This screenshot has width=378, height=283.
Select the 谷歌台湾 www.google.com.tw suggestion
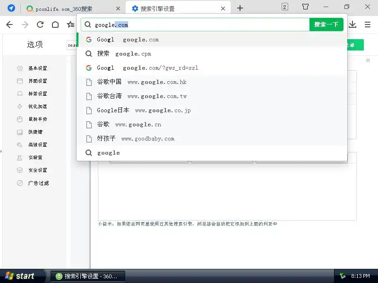[212, 96]
